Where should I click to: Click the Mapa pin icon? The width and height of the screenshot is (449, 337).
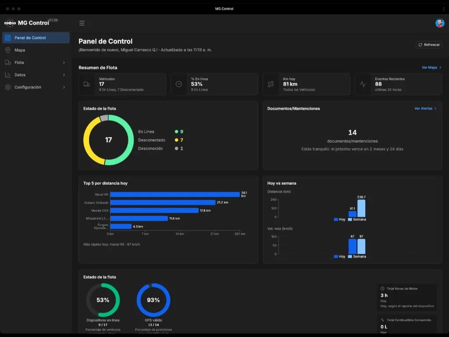tap(8, 50)
